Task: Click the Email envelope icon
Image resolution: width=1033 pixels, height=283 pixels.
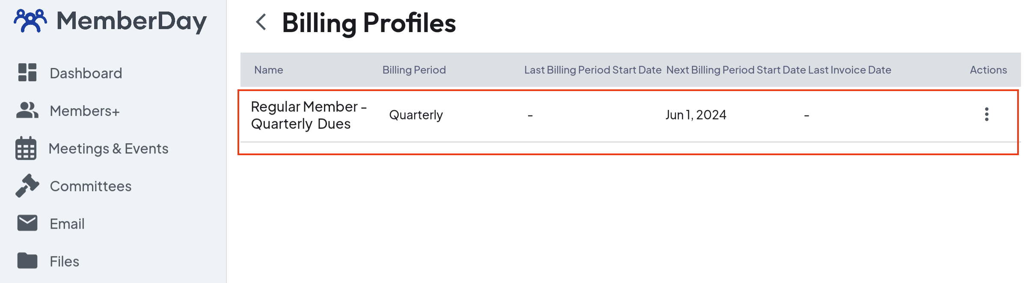Action: 27,223
